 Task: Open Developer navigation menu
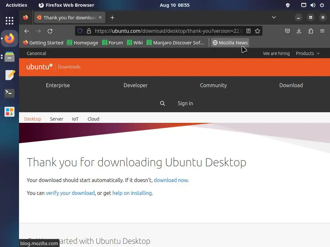136,85
